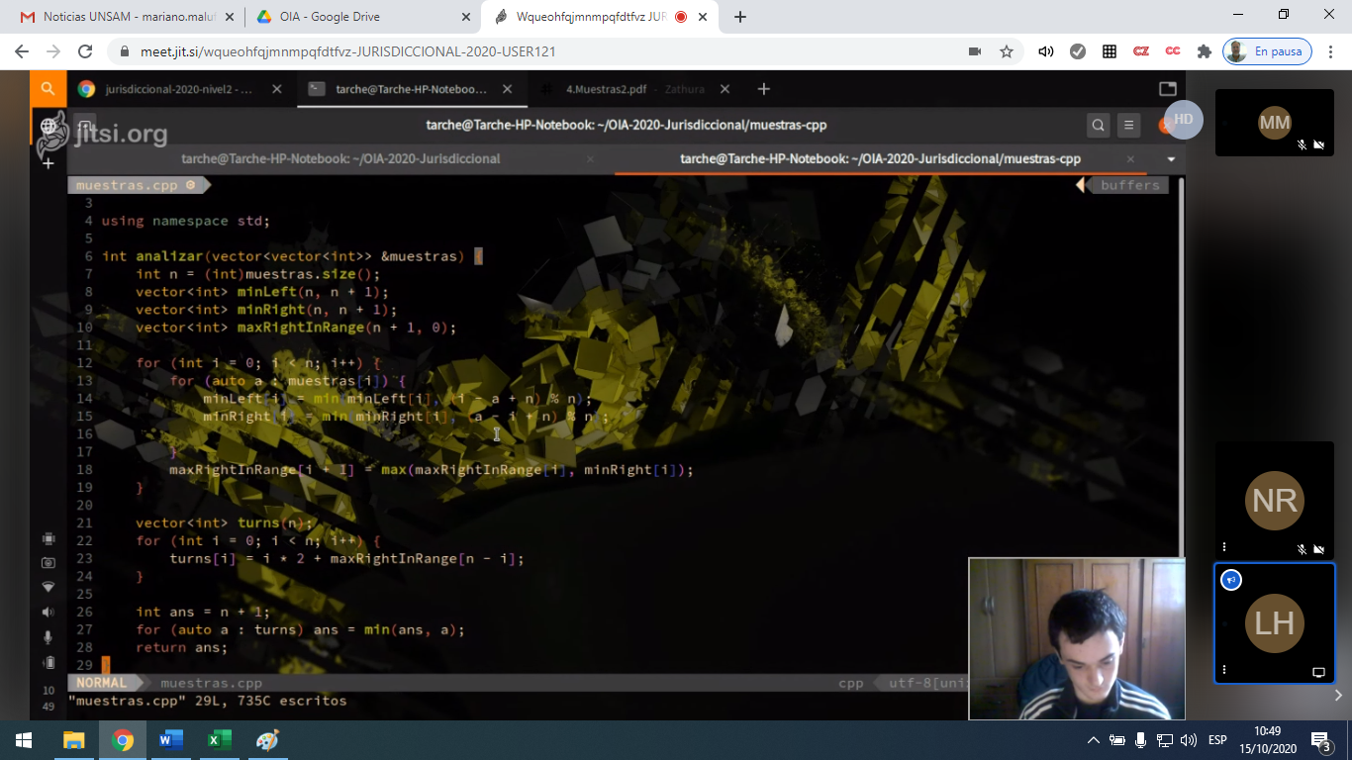Click the NR participant thumbnail
This screenshot has height=760, width=1352.
(x=1275, y=500)
